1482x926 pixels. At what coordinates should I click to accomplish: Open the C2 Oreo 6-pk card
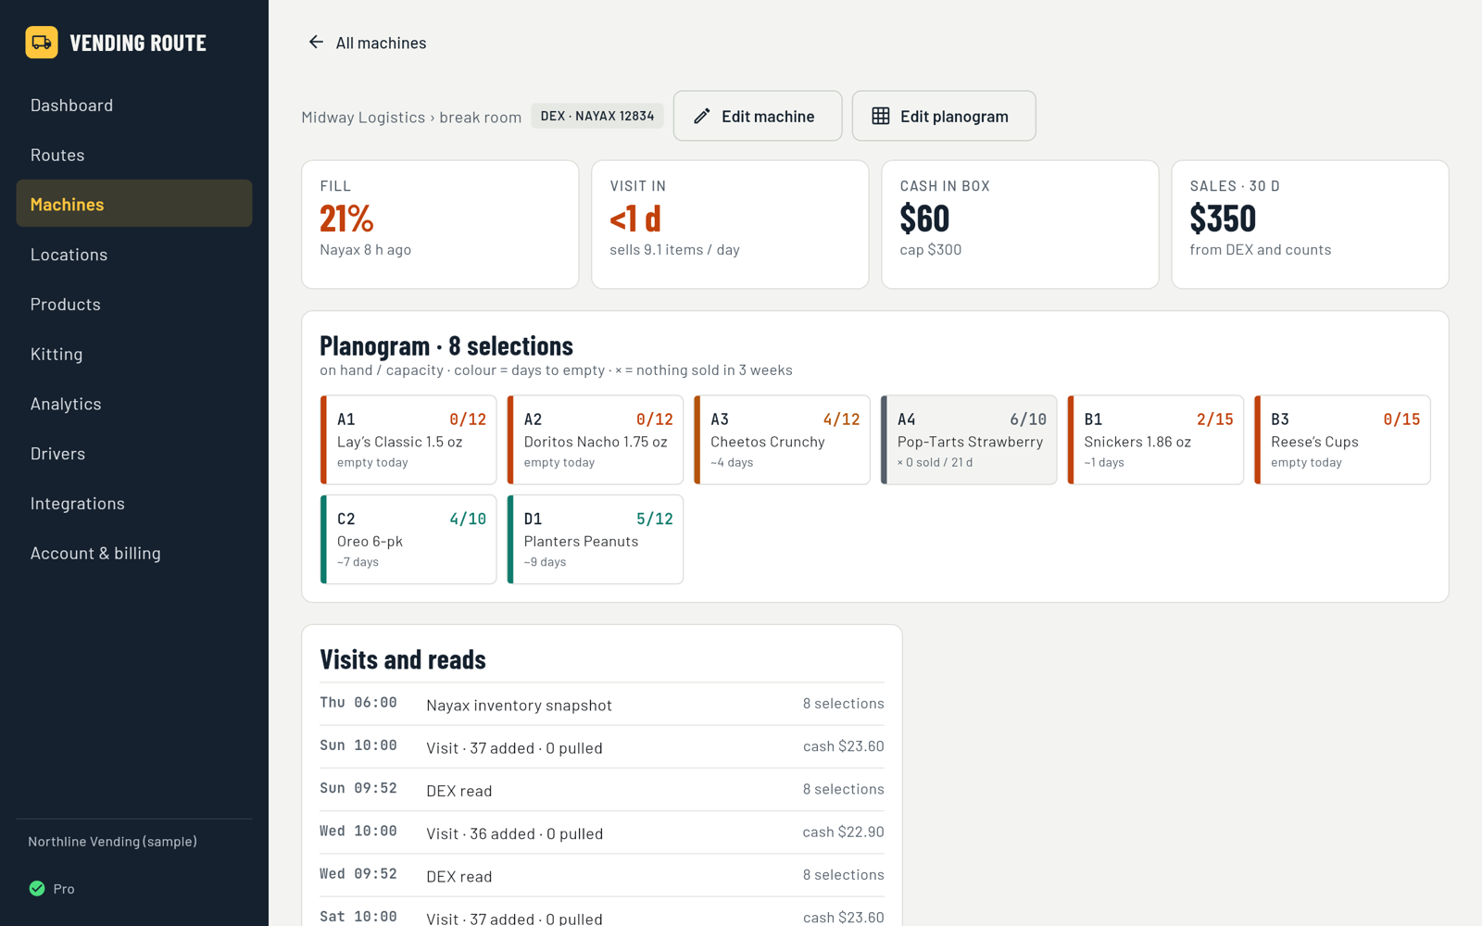[408, 539]
